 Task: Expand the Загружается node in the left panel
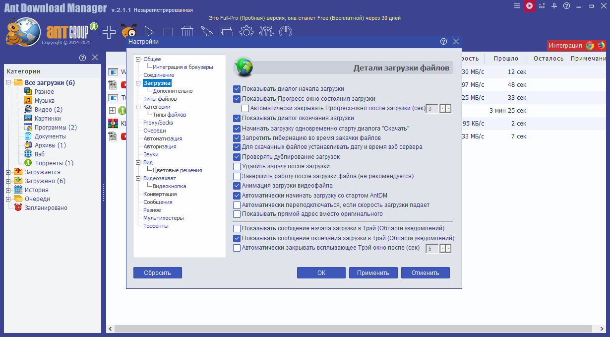tap(8, 172)
